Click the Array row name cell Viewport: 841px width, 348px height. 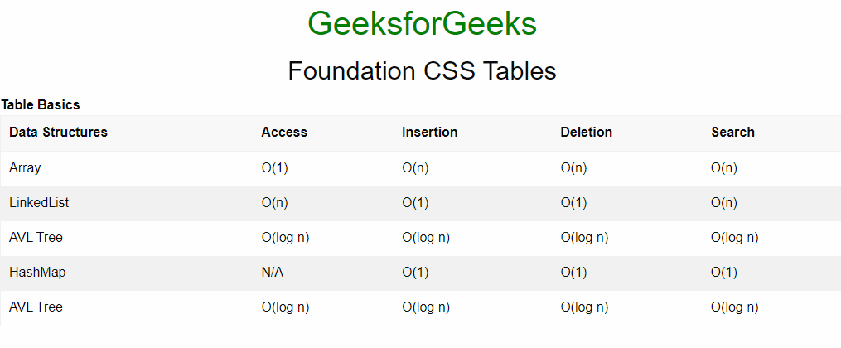tap(25, 167)
